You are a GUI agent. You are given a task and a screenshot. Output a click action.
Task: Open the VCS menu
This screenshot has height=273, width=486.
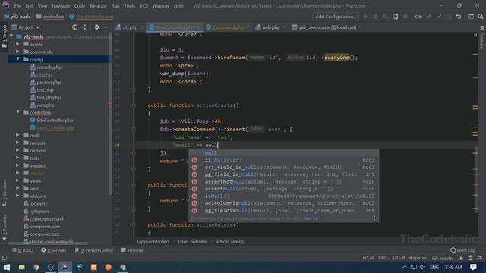pos(144,6)
